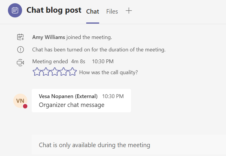Rate call quality four stars
This screenshot has width=226, height=156.
tap(64, 72)
